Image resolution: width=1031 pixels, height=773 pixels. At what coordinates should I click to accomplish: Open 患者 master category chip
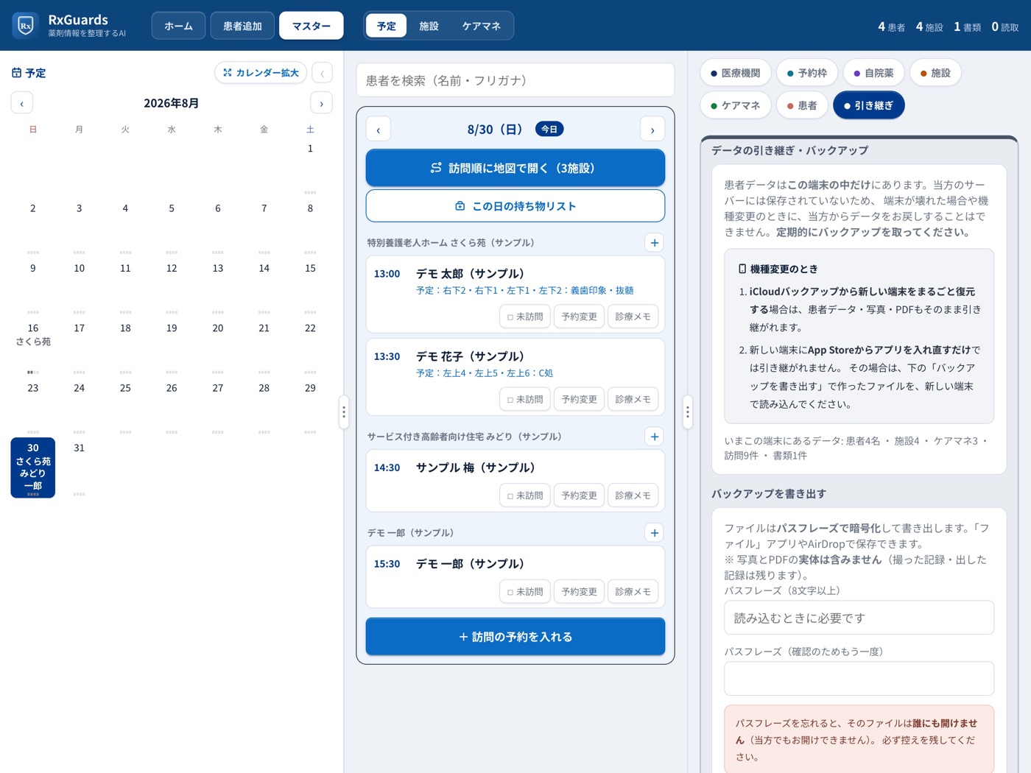(x=802, y=105)
